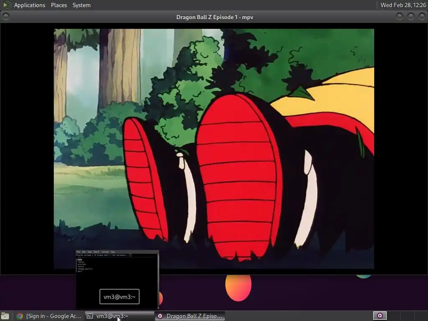Open the System menu
The width and height of the screenshot is (428, 321).
point(82,5)
